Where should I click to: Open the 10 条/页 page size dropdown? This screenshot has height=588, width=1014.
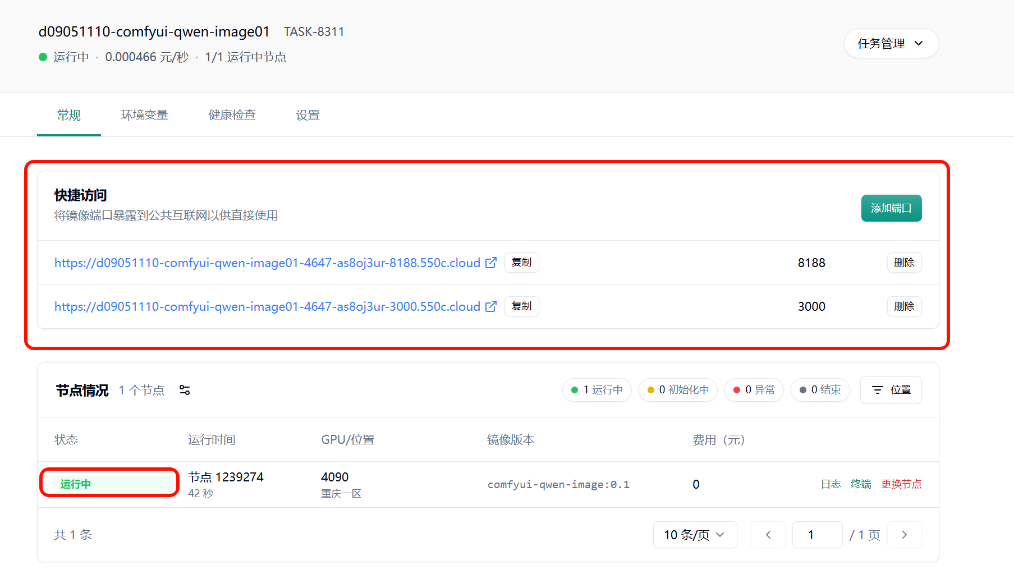tap(694, 535)
